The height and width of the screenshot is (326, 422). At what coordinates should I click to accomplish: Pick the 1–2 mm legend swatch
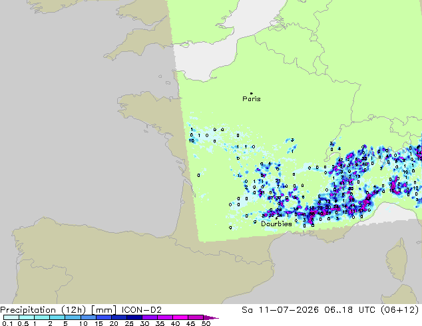42,317
